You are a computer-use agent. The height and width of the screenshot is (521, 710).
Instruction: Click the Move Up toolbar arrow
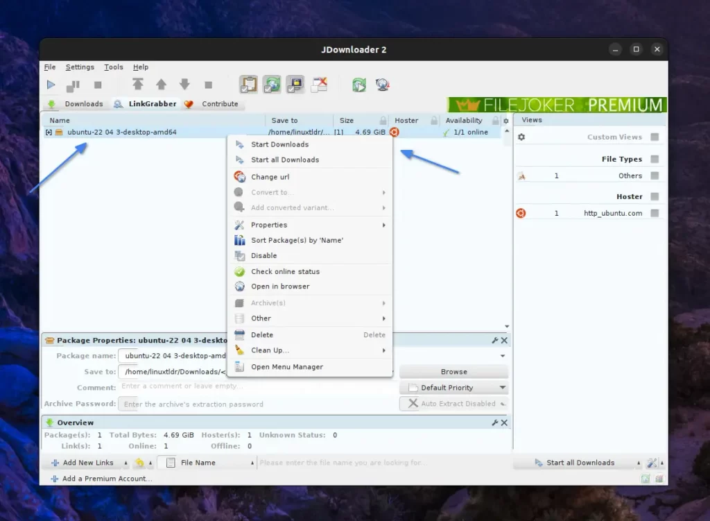pyautogui.click(x=161, y=84)
